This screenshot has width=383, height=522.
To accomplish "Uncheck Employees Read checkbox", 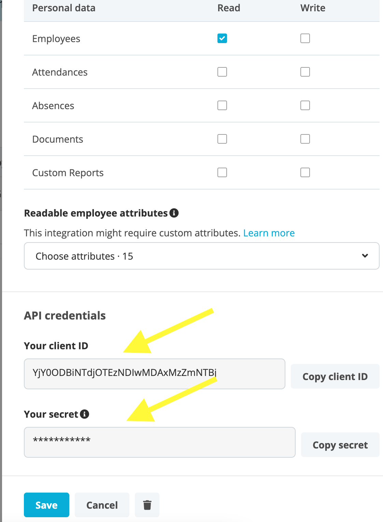I will tap(222, 38).
